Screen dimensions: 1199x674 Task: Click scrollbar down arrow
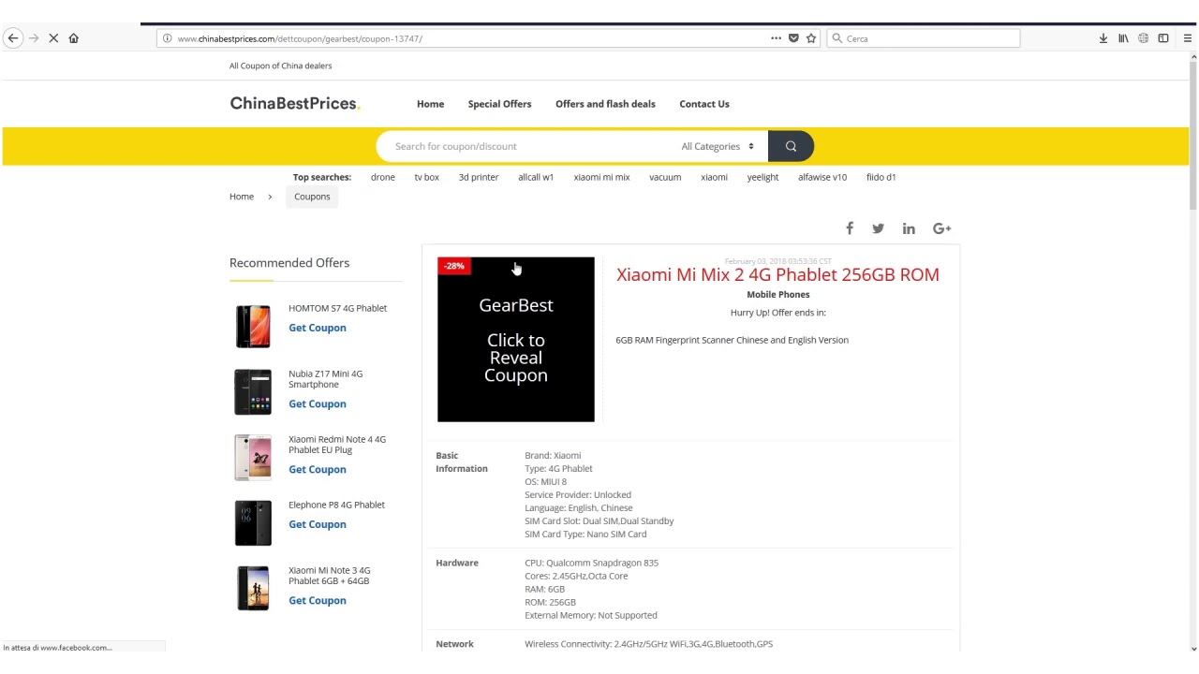(x=1193, y=648)
